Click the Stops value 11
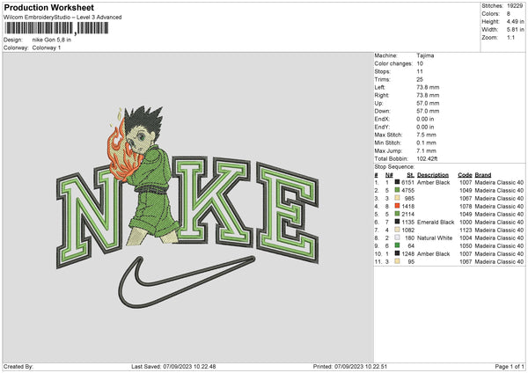The width and height of the screenshot is (528, 373). 419,71
